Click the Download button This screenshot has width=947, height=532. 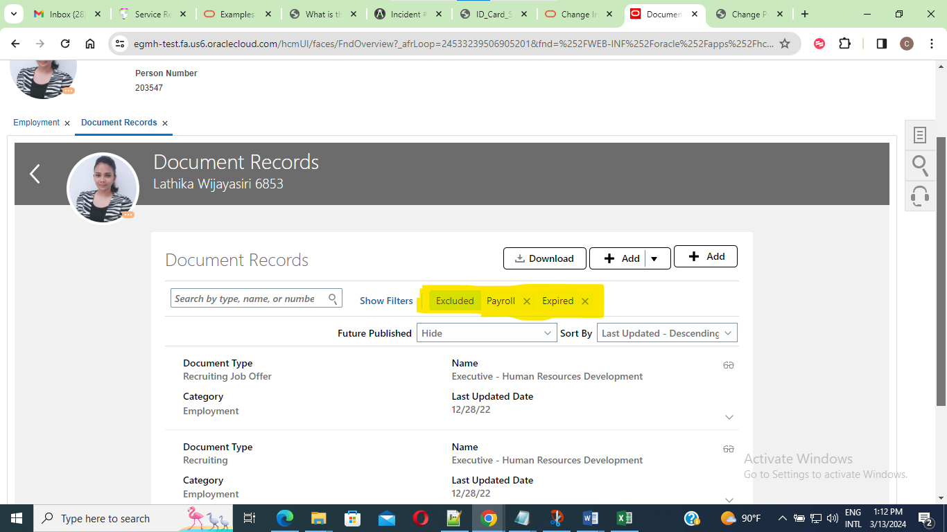click(x=545, y=258)
